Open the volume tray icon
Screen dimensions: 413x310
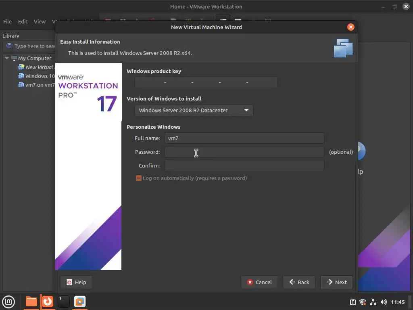tap(384, 302)
